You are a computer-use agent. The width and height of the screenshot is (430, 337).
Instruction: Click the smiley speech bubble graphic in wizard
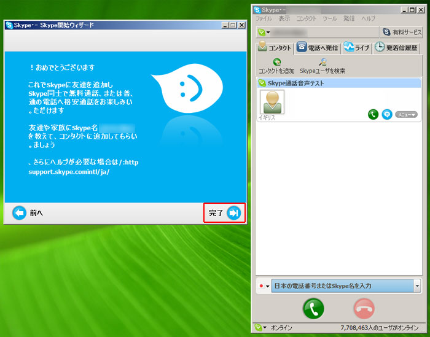188,88
